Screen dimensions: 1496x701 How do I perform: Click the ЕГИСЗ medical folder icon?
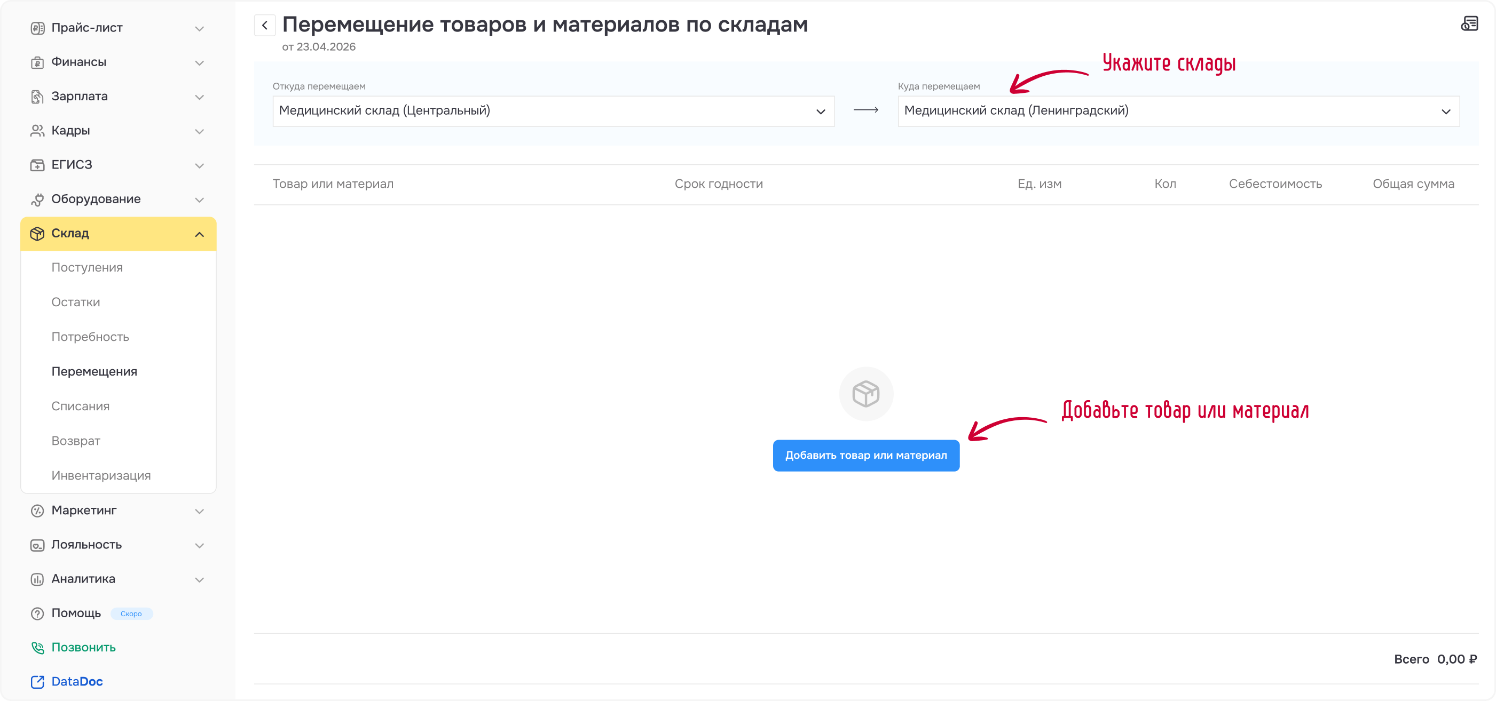click(x=37, y=165)
